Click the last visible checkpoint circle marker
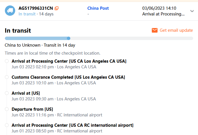The image size is (198, 135). (x=7, y=125)
